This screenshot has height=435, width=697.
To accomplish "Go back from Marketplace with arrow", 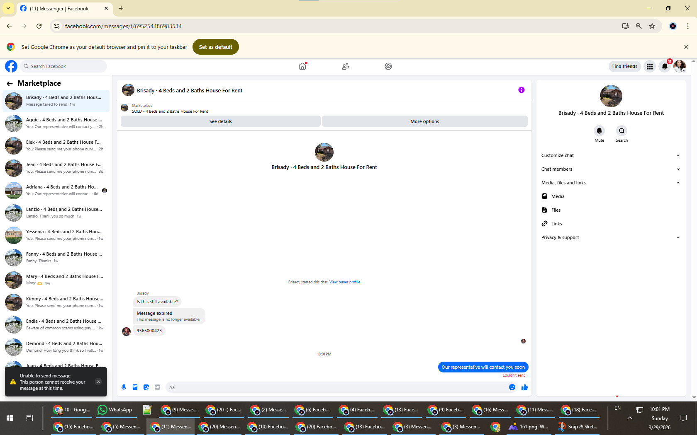I will tap(10, 83).
